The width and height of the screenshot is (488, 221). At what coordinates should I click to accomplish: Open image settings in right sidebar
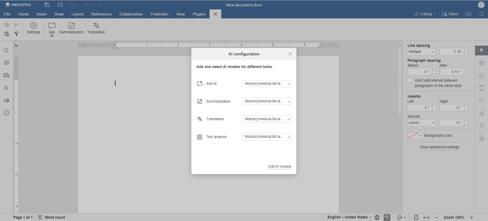click(x=481, y=75)
